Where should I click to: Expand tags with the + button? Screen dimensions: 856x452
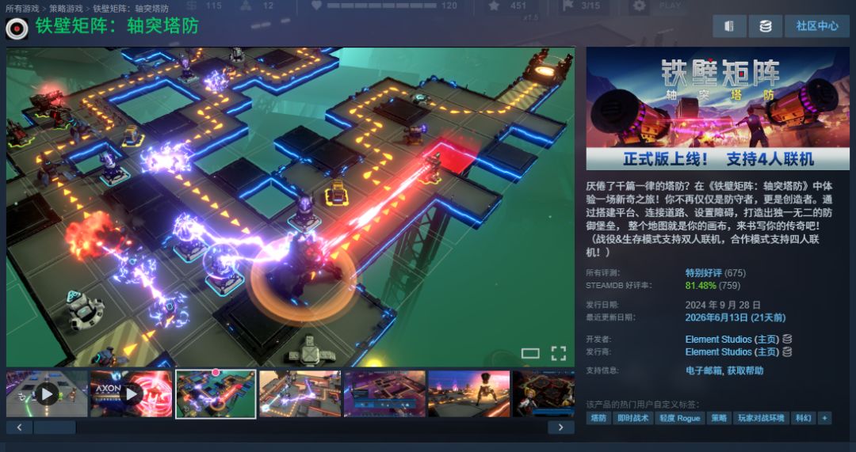click(x=824, y=418)
